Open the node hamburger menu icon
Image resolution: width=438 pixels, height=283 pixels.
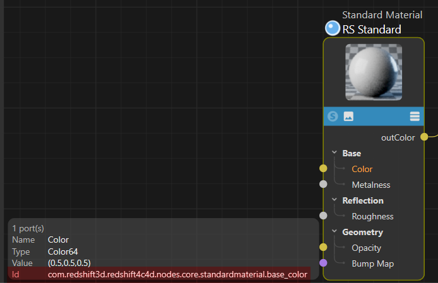(415, 117)
